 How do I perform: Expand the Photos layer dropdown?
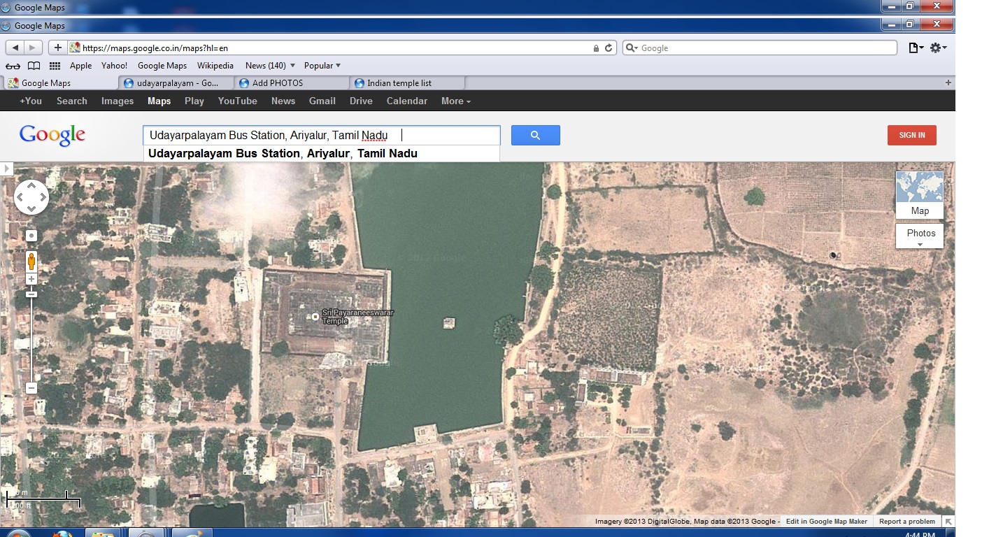[920, 236]
